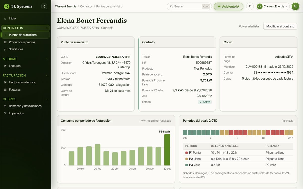Open the Impagados page
This screenshot has height=189, width=303.
tap(25, 113)
